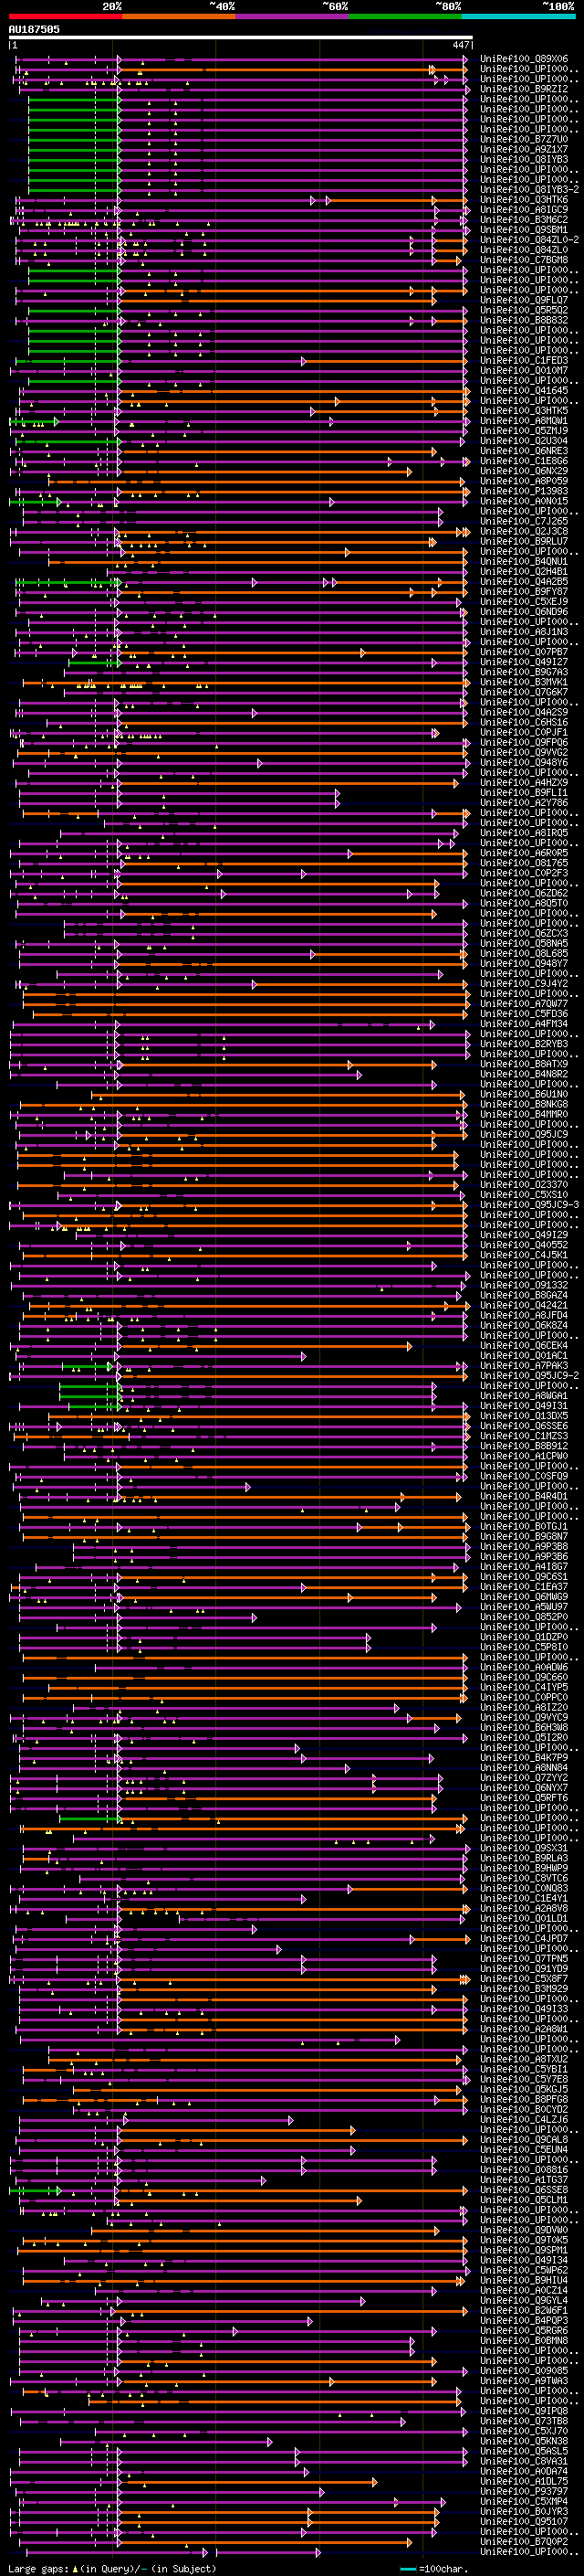Click the UniRef100_P13983 entry

(x=523, y=491)
